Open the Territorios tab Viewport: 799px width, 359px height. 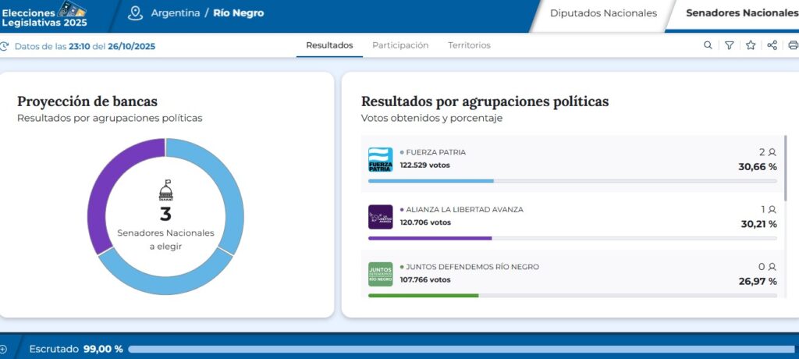(469, 45)
